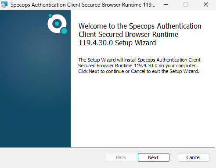
Task: Click the installer icon in the title bar
Action: click(x=4, y=4)
